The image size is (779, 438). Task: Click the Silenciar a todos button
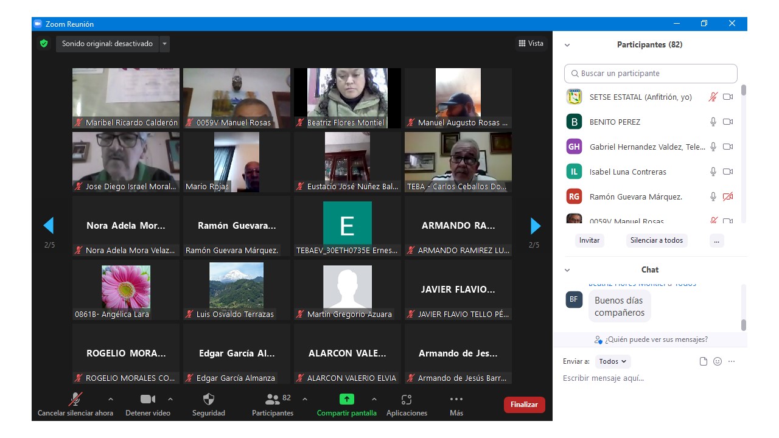click(657, 240)
